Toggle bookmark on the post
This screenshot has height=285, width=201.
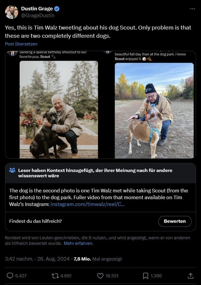point(145,276)
